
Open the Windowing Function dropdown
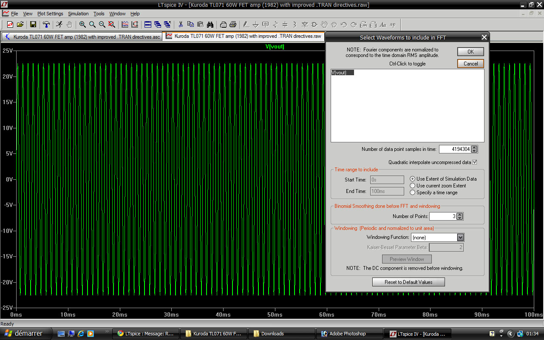[x=460, y=238]
